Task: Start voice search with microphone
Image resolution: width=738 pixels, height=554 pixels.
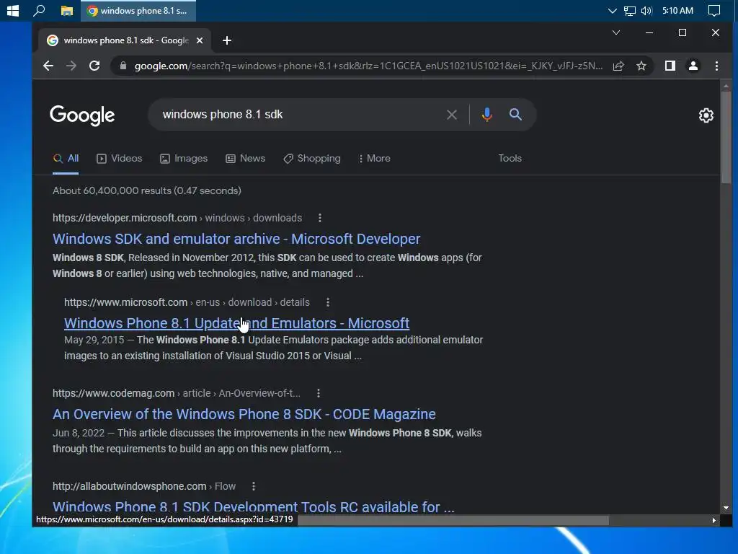Action: tap(487, 115)
